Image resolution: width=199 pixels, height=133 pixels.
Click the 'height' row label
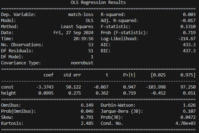point(9,93)
